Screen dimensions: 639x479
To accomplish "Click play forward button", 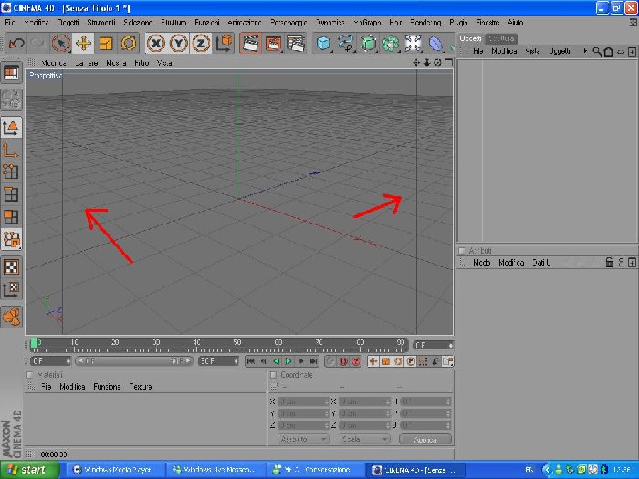I will point(288,361).
